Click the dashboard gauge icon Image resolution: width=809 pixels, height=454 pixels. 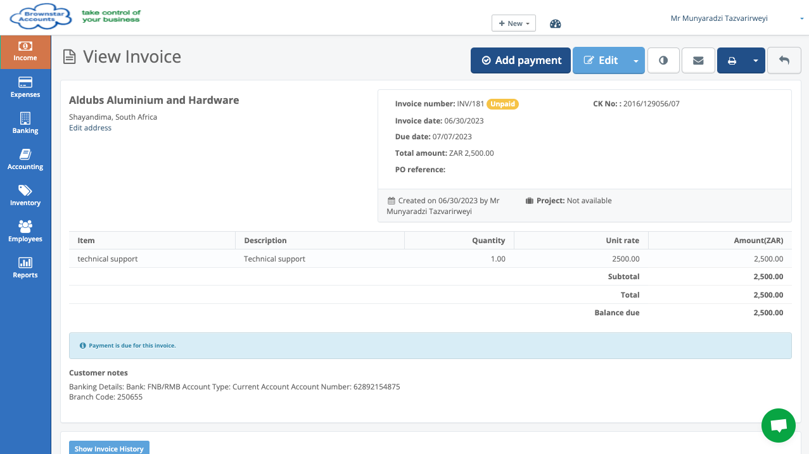pos(556,24)
